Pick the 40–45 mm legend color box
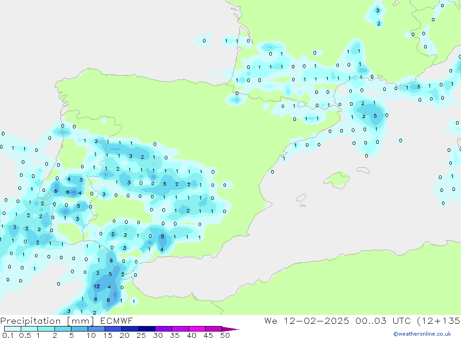Image resolution: width=461 pixels, height=338 pixels. tap(197, 329)
